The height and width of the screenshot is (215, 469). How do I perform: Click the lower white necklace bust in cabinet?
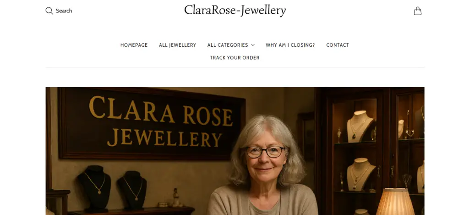tap(360, 174)
